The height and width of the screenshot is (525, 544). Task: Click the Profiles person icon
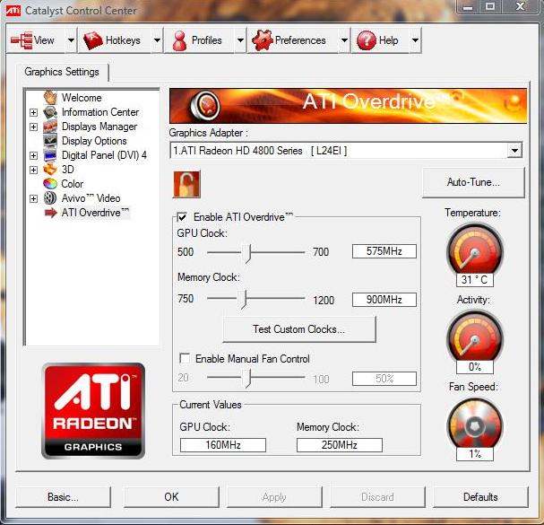point(179,40)
